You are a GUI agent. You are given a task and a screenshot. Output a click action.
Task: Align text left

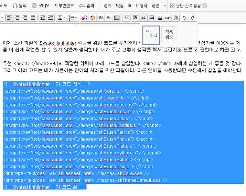[x=10, y=18]
